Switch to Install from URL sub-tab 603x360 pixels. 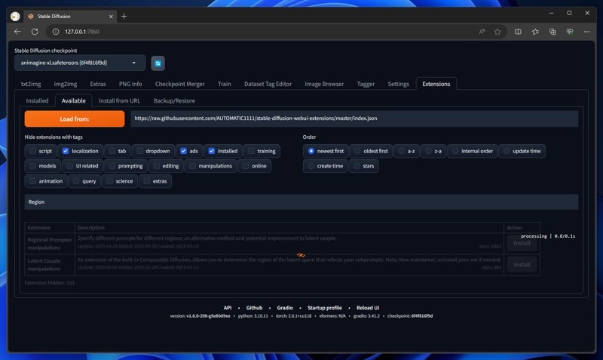pyautogui.click(x=119, y=101)
